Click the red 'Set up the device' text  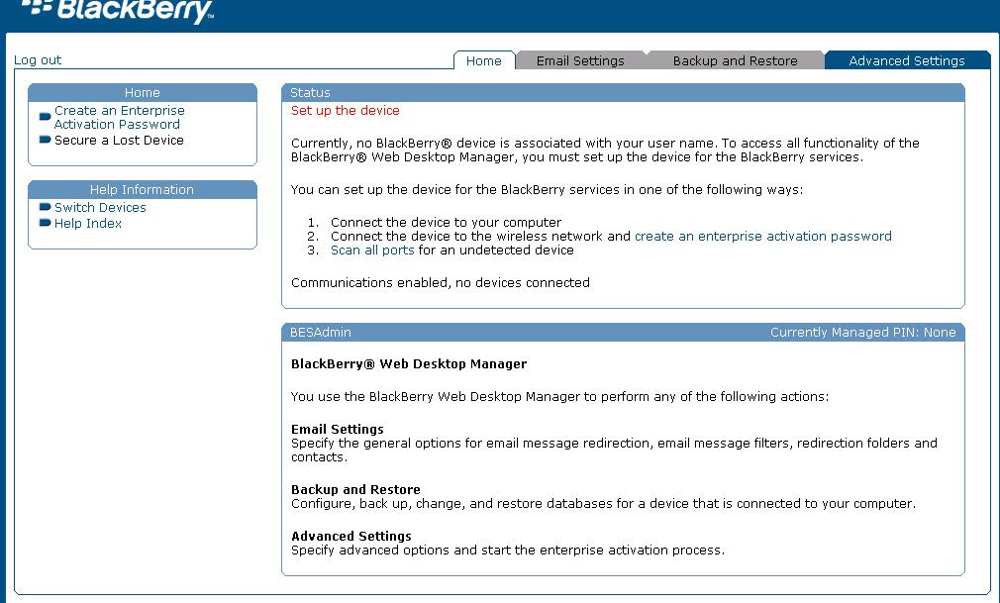click(345, 110)
